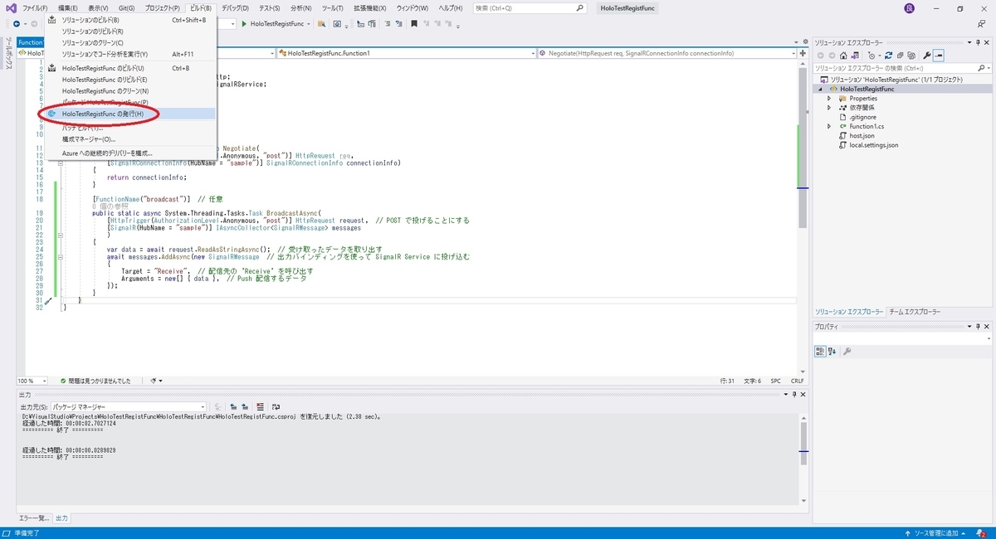
Task: Select ソリューションのビルド(B) in build menu
Action: pyautogui.click(x=130, y=20)
